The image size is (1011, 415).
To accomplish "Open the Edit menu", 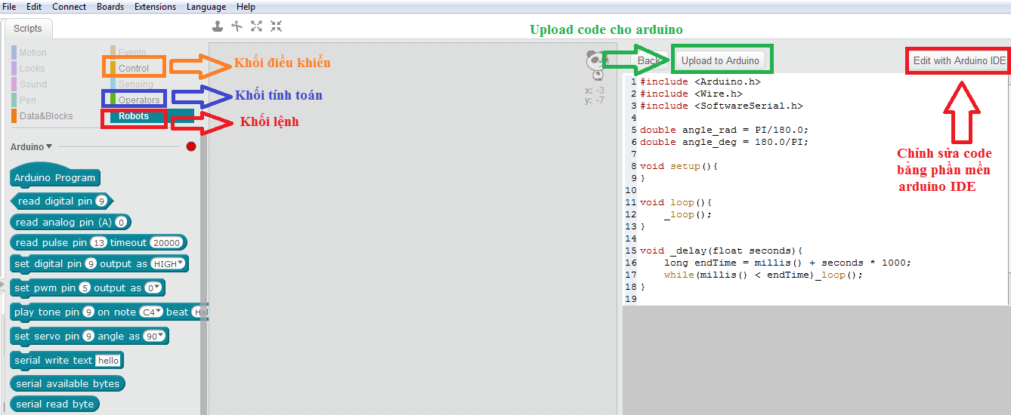I will 34,7.
